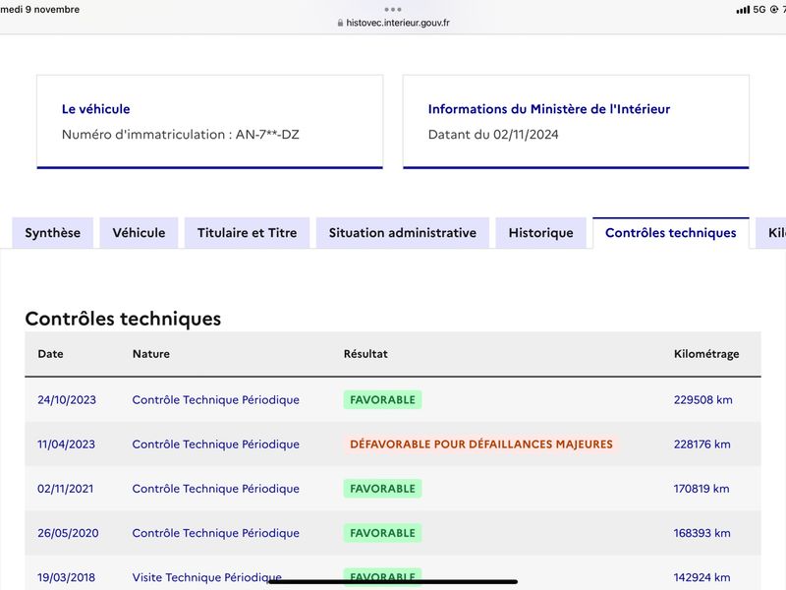The height and width of the screenshot is (590, 786).
Task: Select the date 19/03/2018
Action: [x=66, y=577]
